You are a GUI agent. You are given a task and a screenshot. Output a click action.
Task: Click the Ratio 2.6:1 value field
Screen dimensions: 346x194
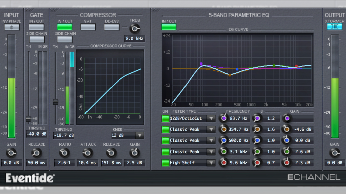coord(65,163)
